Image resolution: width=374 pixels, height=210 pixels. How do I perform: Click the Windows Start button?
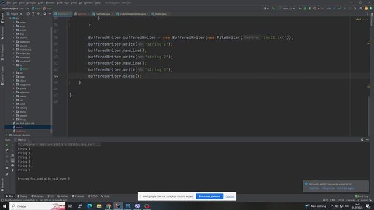point(5,206)
